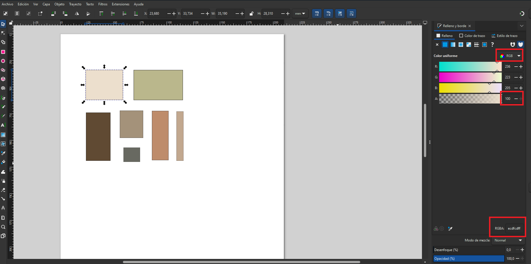Open the RGB color mode dropdown
Image resolution: width=531 pixels, height=264 pixels.
510,56
